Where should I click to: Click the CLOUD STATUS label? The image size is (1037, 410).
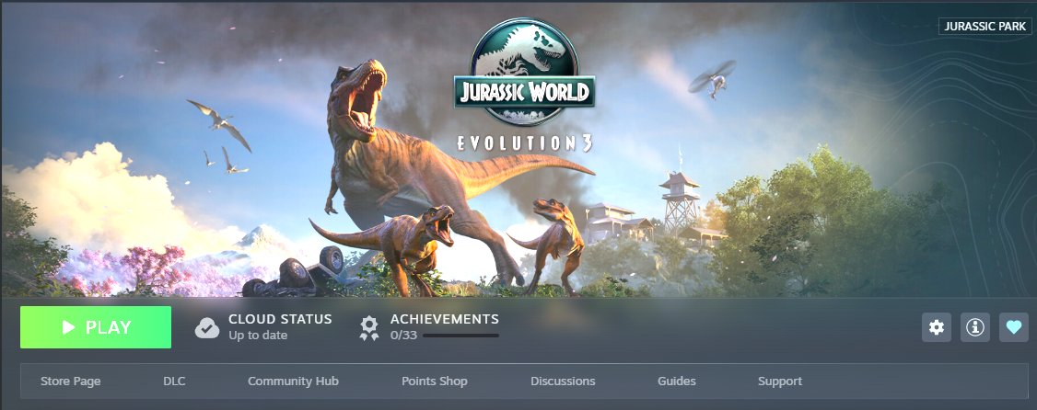click(x=280, y=319)
